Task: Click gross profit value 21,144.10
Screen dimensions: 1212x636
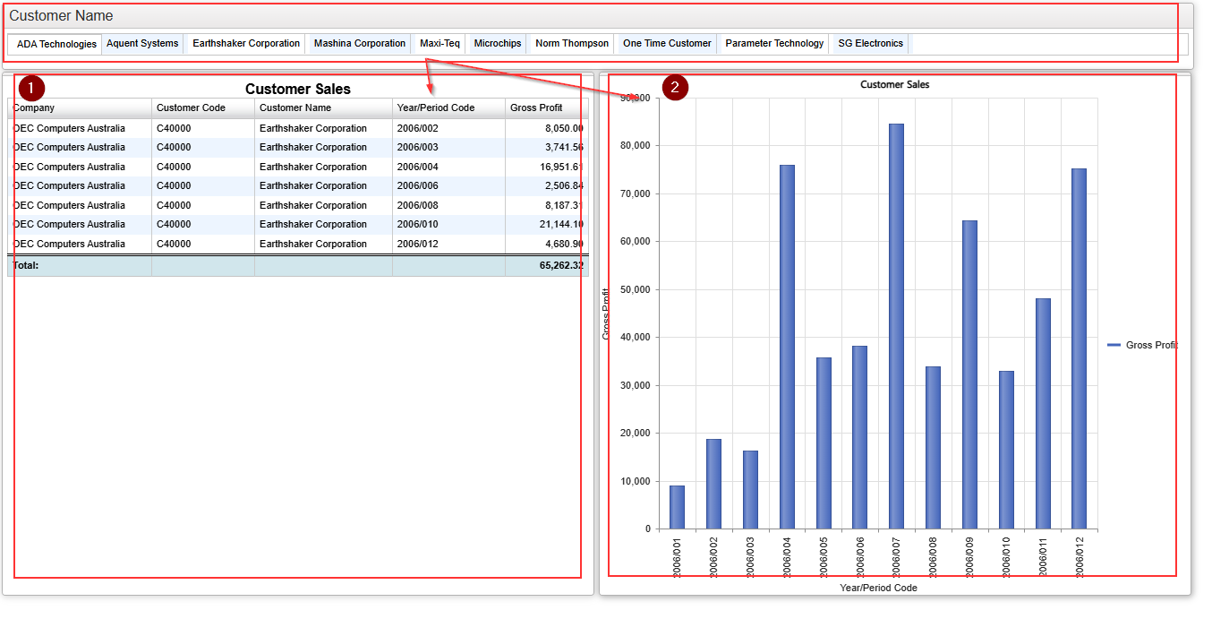Action: point(561,225)
